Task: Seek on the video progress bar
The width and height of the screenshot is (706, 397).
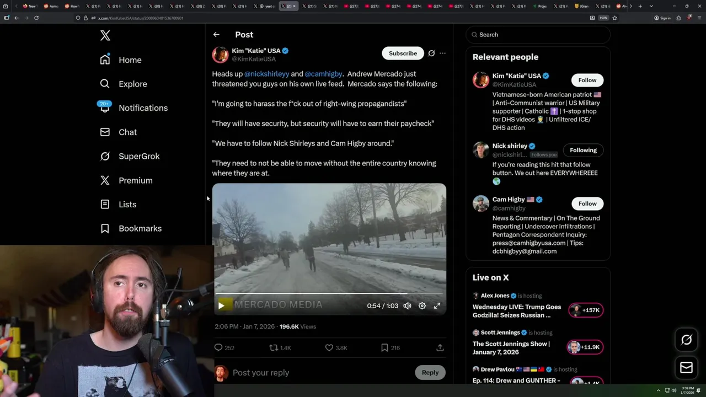Action: 329,294
